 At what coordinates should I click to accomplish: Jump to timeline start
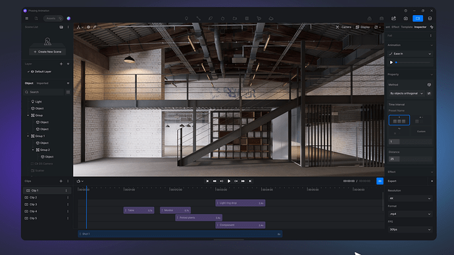click(x=207, y=181)
